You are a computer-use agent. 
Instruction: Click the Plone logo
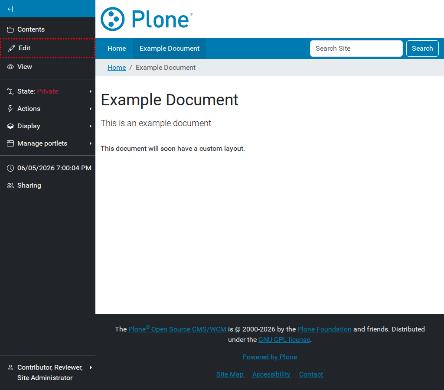[x=147, y=19]
